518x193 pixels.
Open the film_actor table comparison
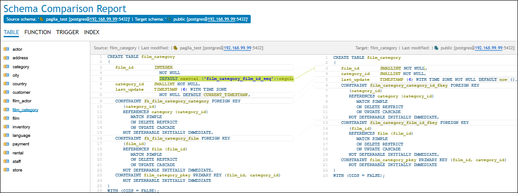click(x=22, y=101)
